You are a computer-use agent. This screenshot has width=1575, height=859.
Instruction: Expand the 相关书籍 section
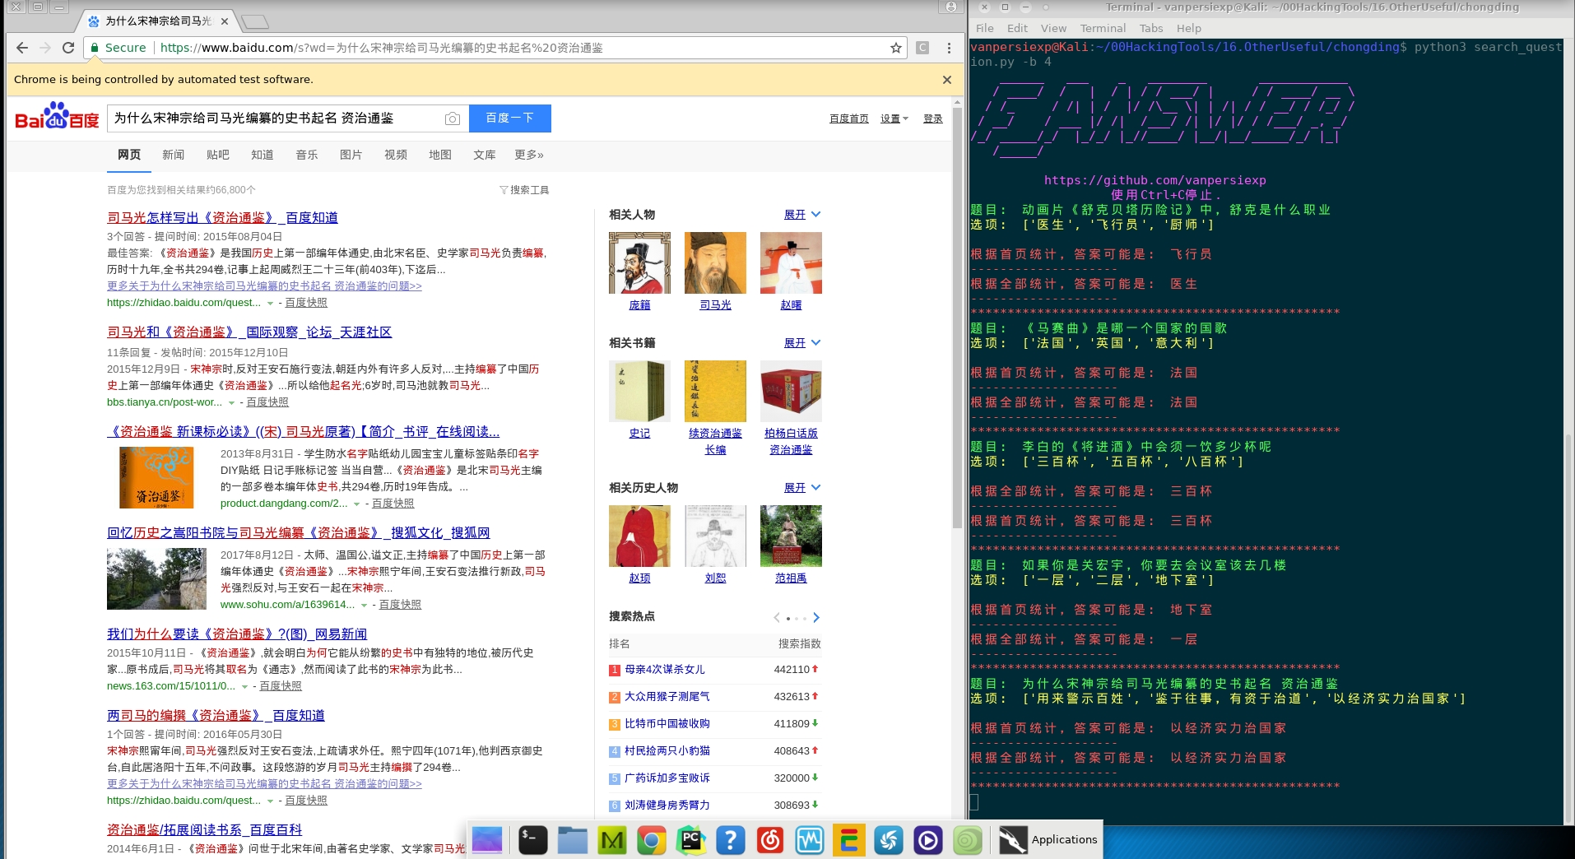pos(802,343)
